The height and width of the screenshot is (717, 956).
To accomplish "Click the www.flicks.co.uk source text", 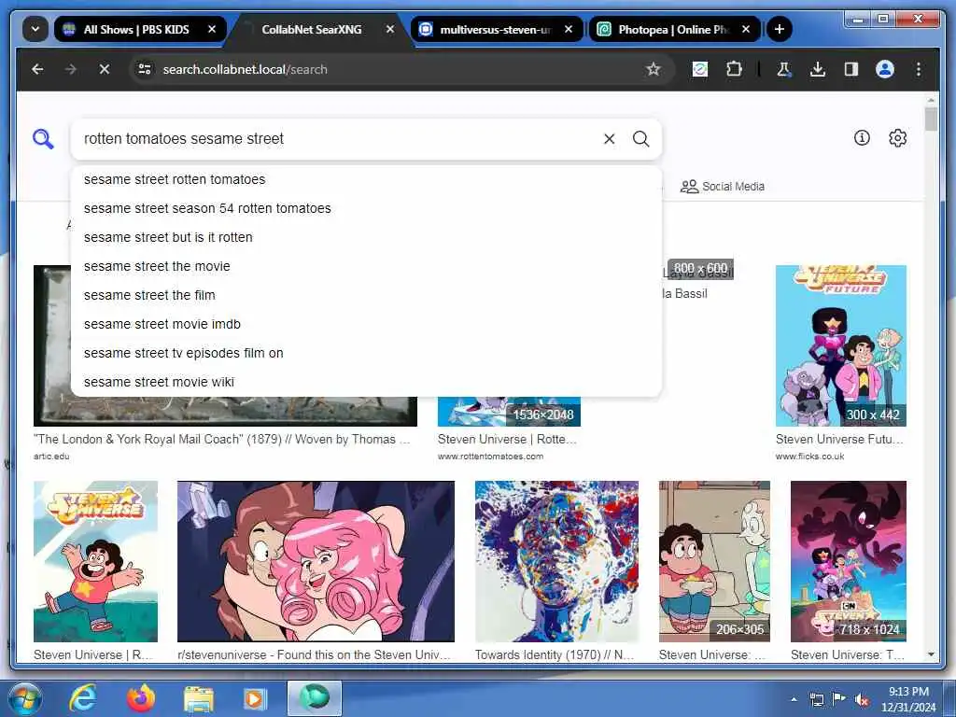I will point(809,456).
